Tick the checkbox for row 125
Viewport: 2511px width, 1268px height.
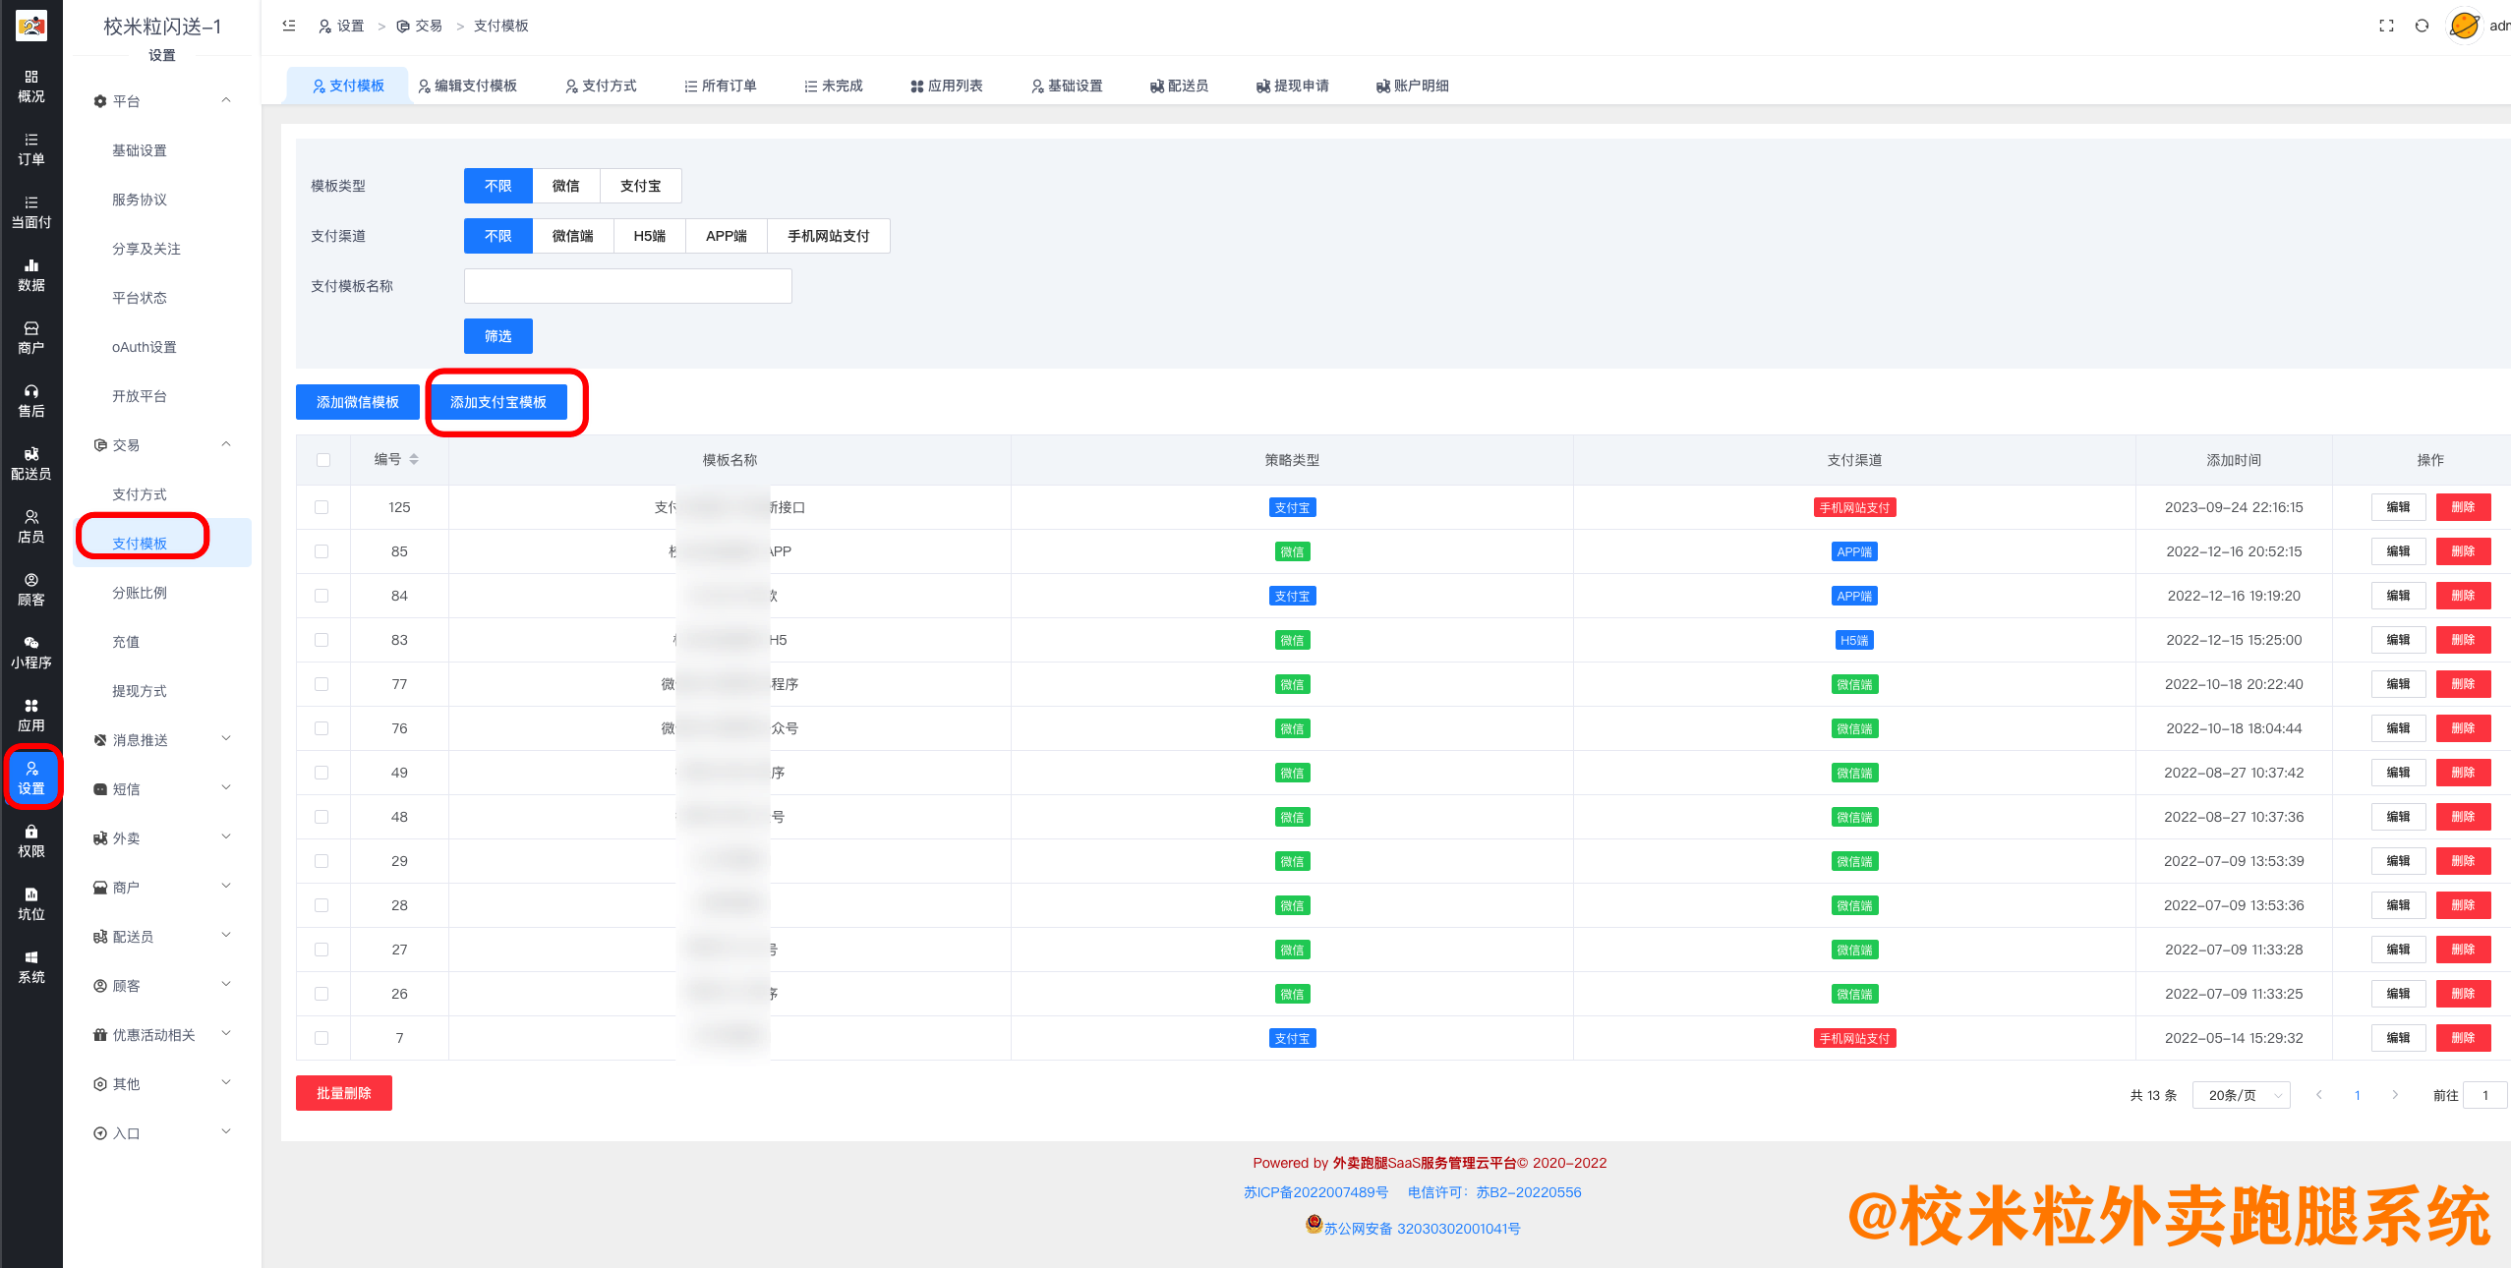pos(321,507)
